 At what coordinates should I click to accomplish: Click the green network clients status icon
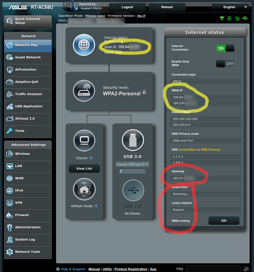pyautogui.click(x=237, y=18)
